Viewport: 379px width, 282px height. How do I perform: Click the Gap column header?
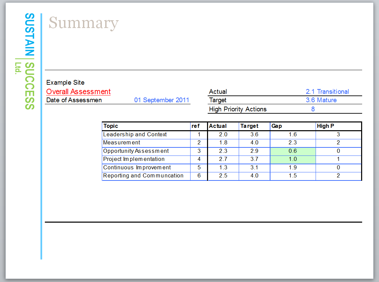tap(276, 126)
